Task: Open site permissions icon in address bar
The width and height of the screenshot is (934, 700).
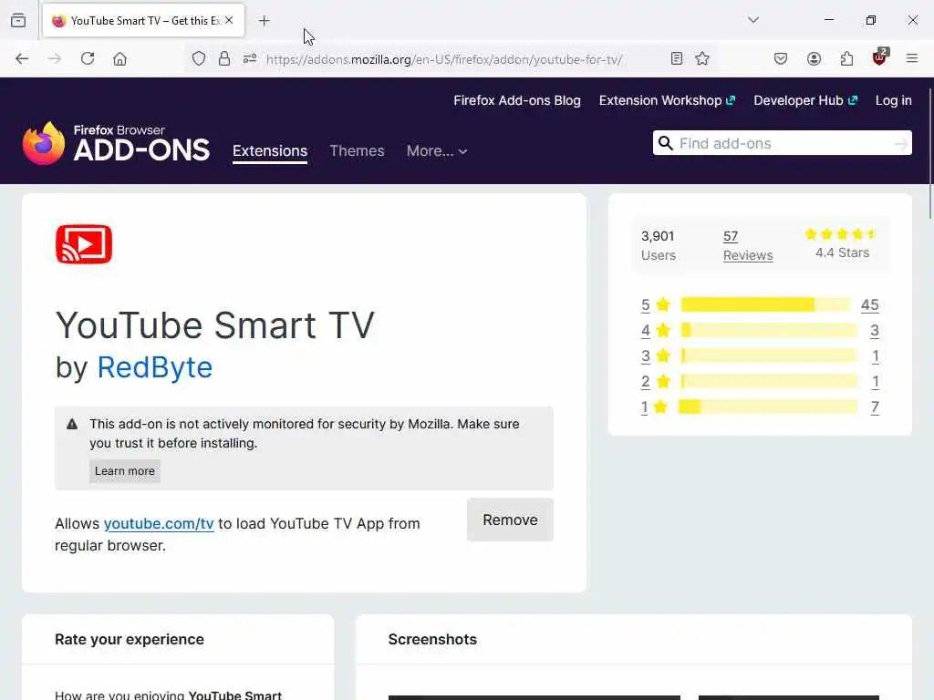Action: (x=250, y=58)
